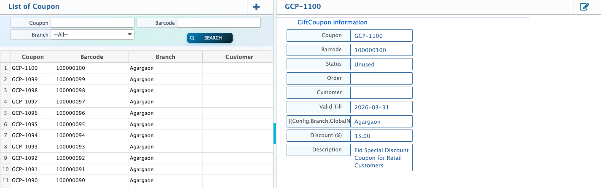Click the Branch column header
601x188 pixels.
(165, 57)
